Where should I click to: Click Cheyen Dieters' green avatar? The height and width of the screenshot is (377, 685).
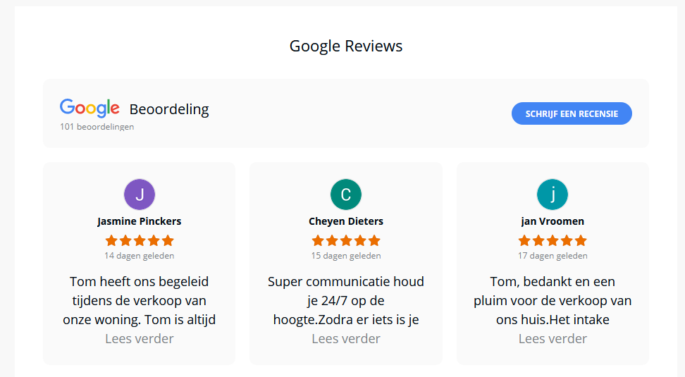click(346, 194)
